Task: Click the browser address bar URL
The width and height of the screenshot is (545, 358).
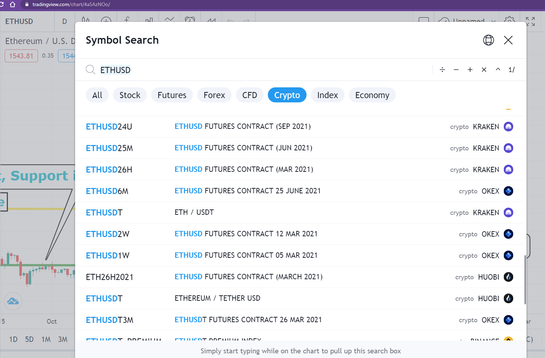Action: (71, 4)
